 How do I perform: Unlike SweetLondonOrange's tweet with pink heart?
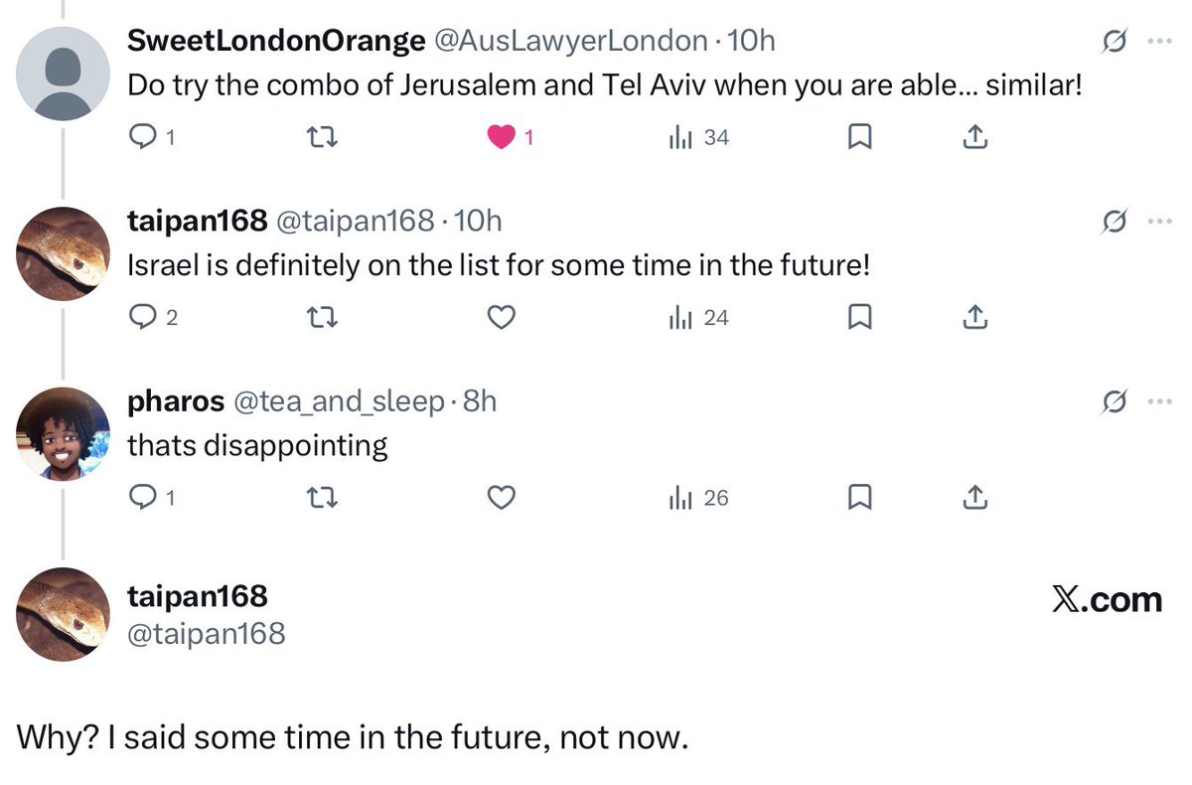coord(502,138)
